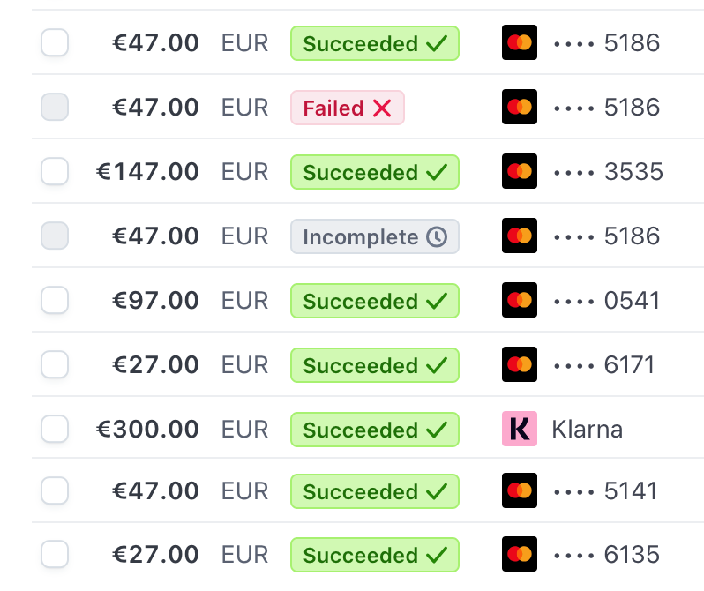Click the Mastercard icon in the Failed payment row

coord(519,107)
